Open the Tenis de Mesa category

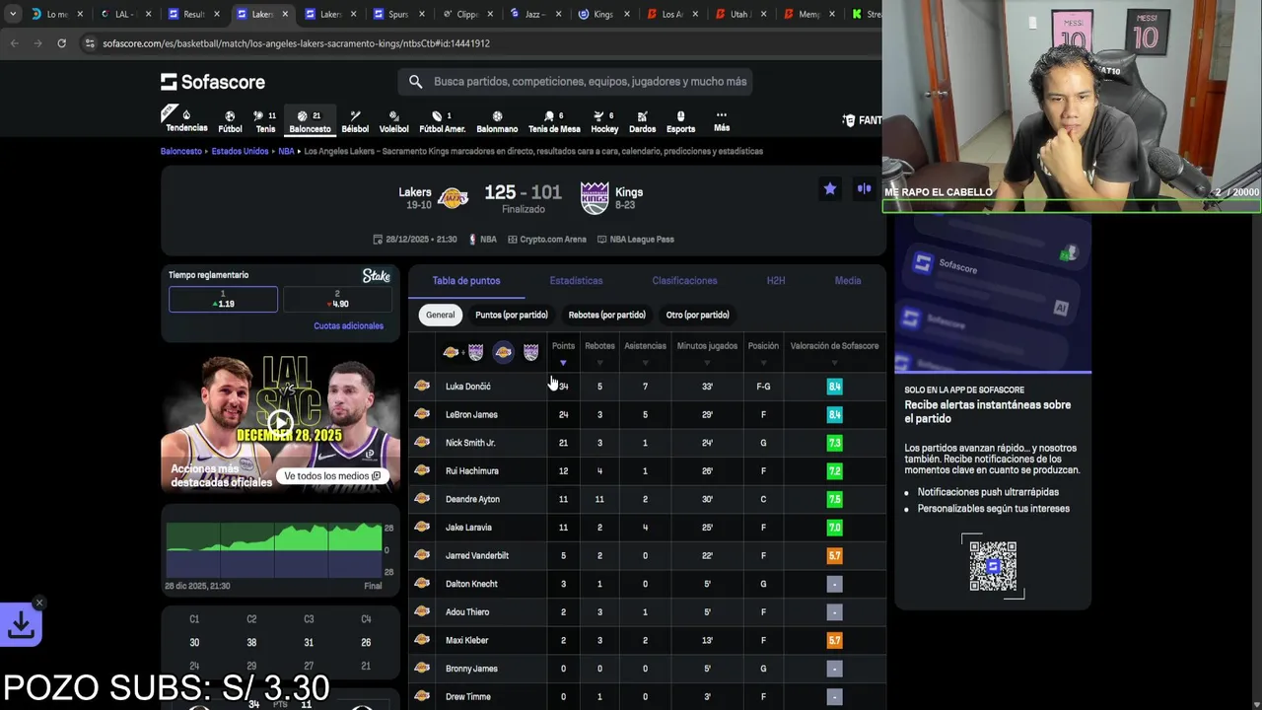554,121
